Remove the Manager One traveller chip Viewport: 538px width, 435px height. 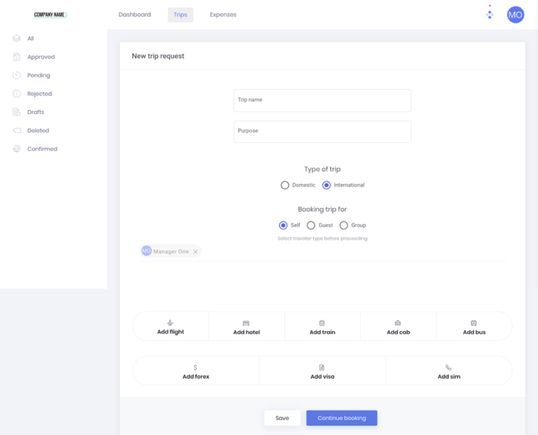pos(195,252)
